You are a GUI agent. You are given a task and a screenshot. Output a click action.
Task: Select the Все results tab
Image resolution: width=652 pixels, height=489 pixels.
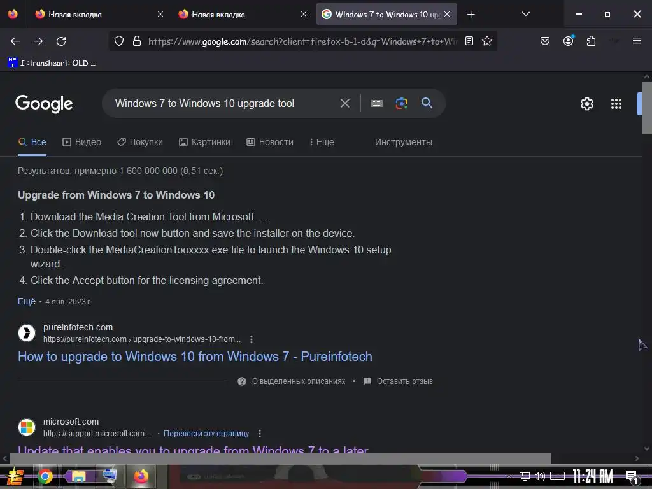32,142
